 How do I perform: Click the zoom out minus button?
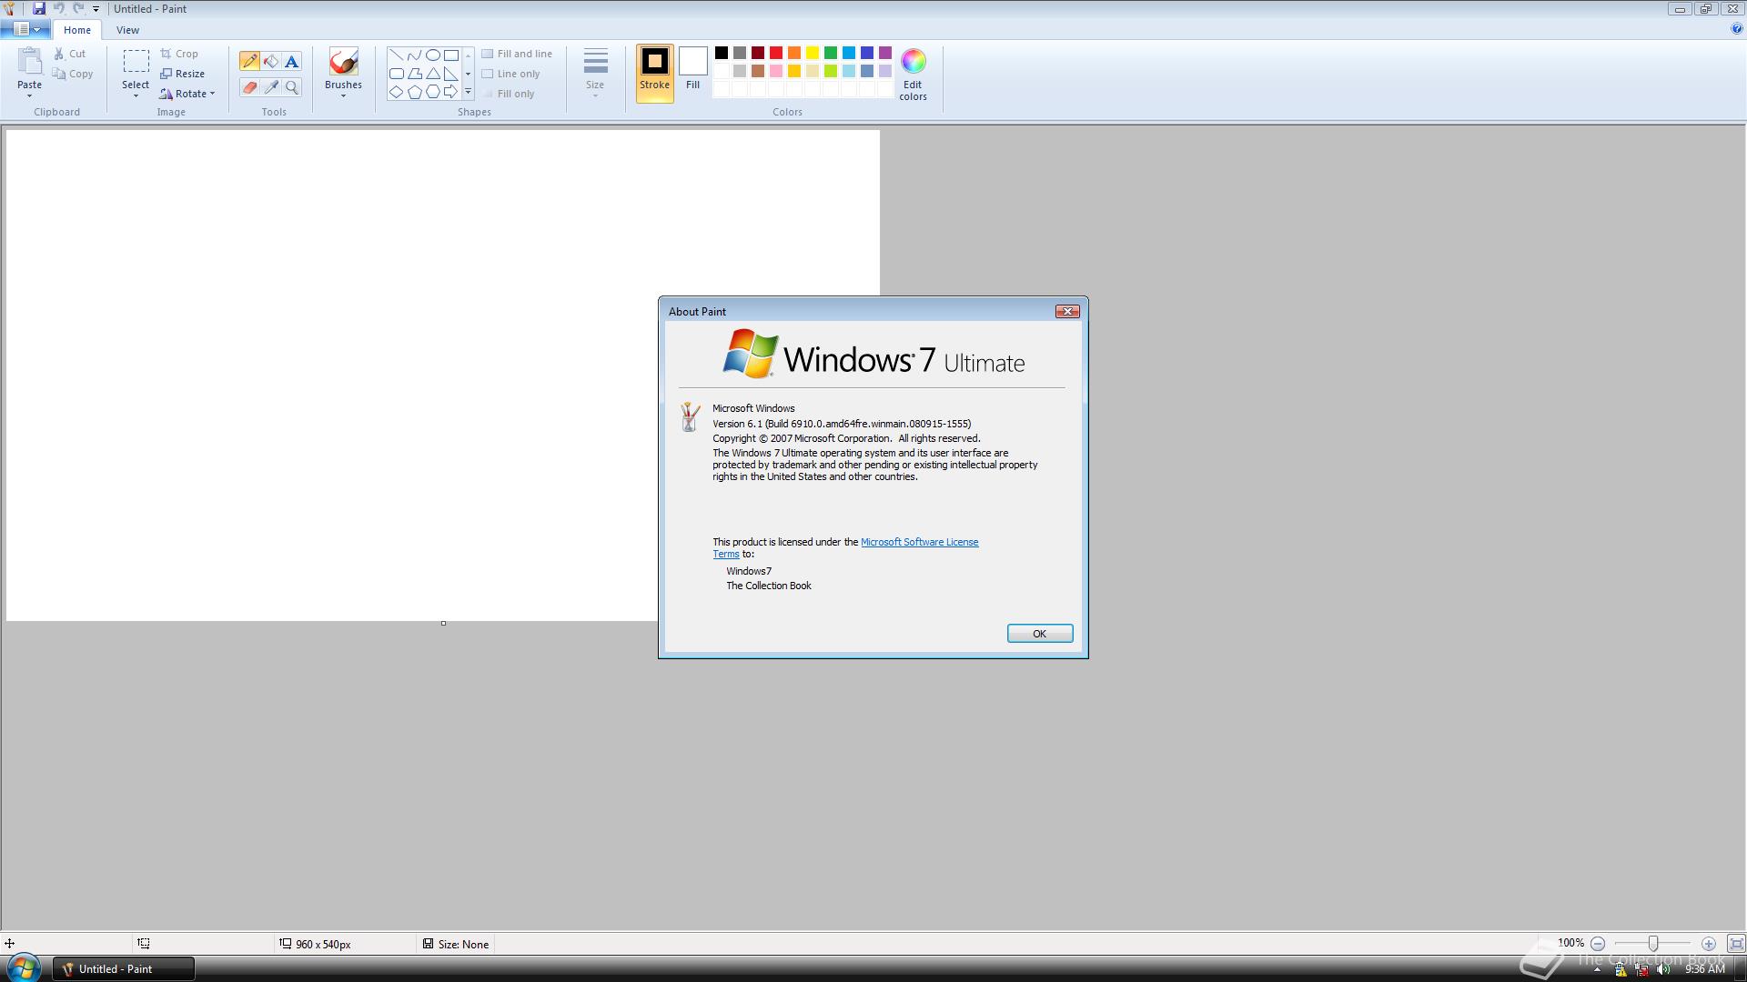pos(1598,944)
